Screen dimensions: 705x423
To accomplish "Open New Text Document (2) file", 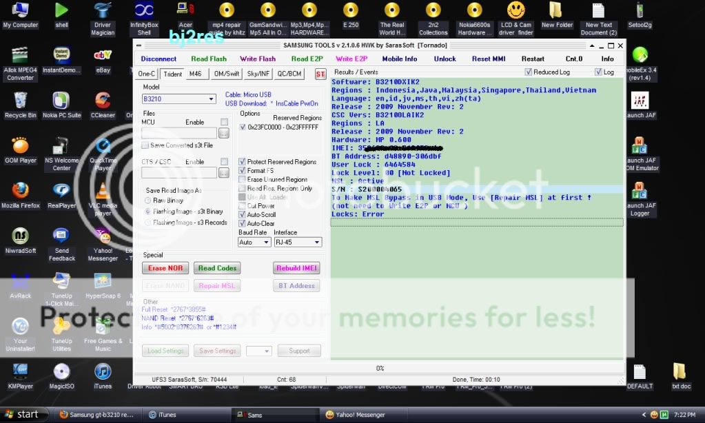I will coord(598,19).
